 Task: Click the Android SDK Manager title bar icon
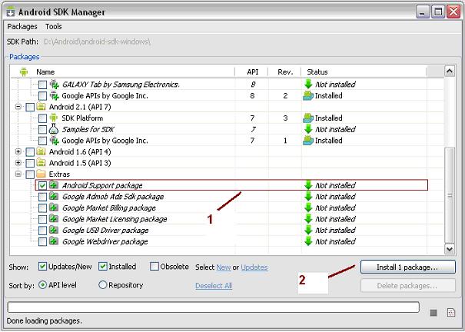click(11, 12)
